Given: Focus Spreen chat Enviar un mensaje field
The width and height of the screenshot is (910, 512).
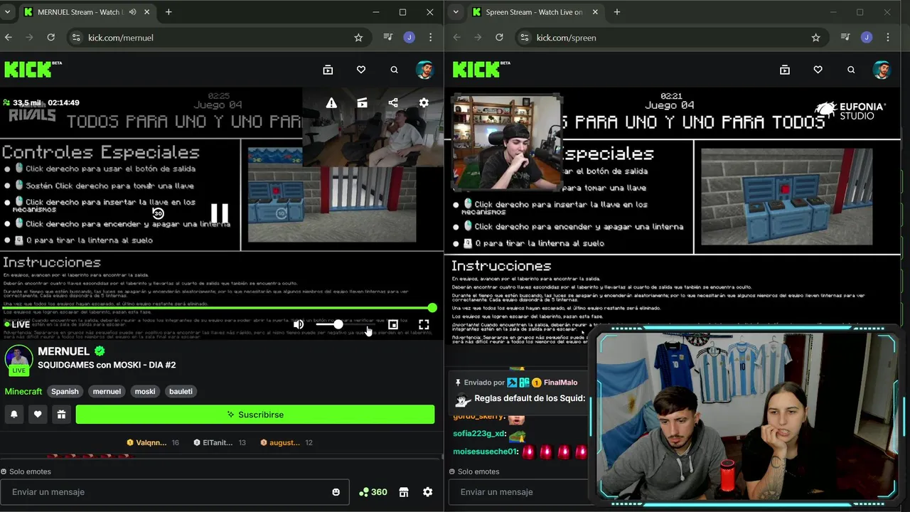Looking at the screenshot, I should [x=520, y=492].
